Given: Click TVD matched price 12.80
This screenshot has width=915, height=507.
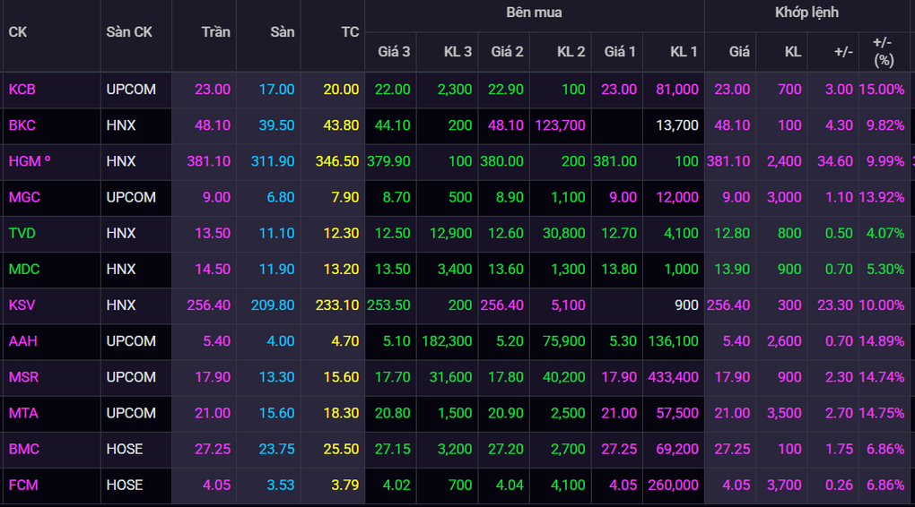Looking at the screenshot, I should tap(732, 233).
